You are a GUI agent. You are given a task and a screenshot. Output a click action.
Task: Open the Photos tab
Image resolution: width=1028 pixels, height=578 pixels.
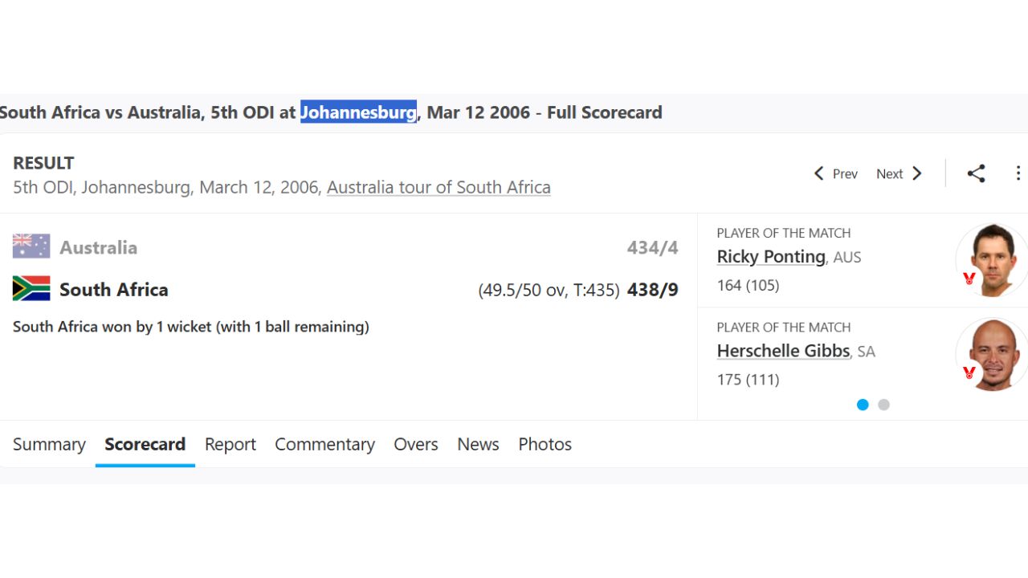point(545,444)
